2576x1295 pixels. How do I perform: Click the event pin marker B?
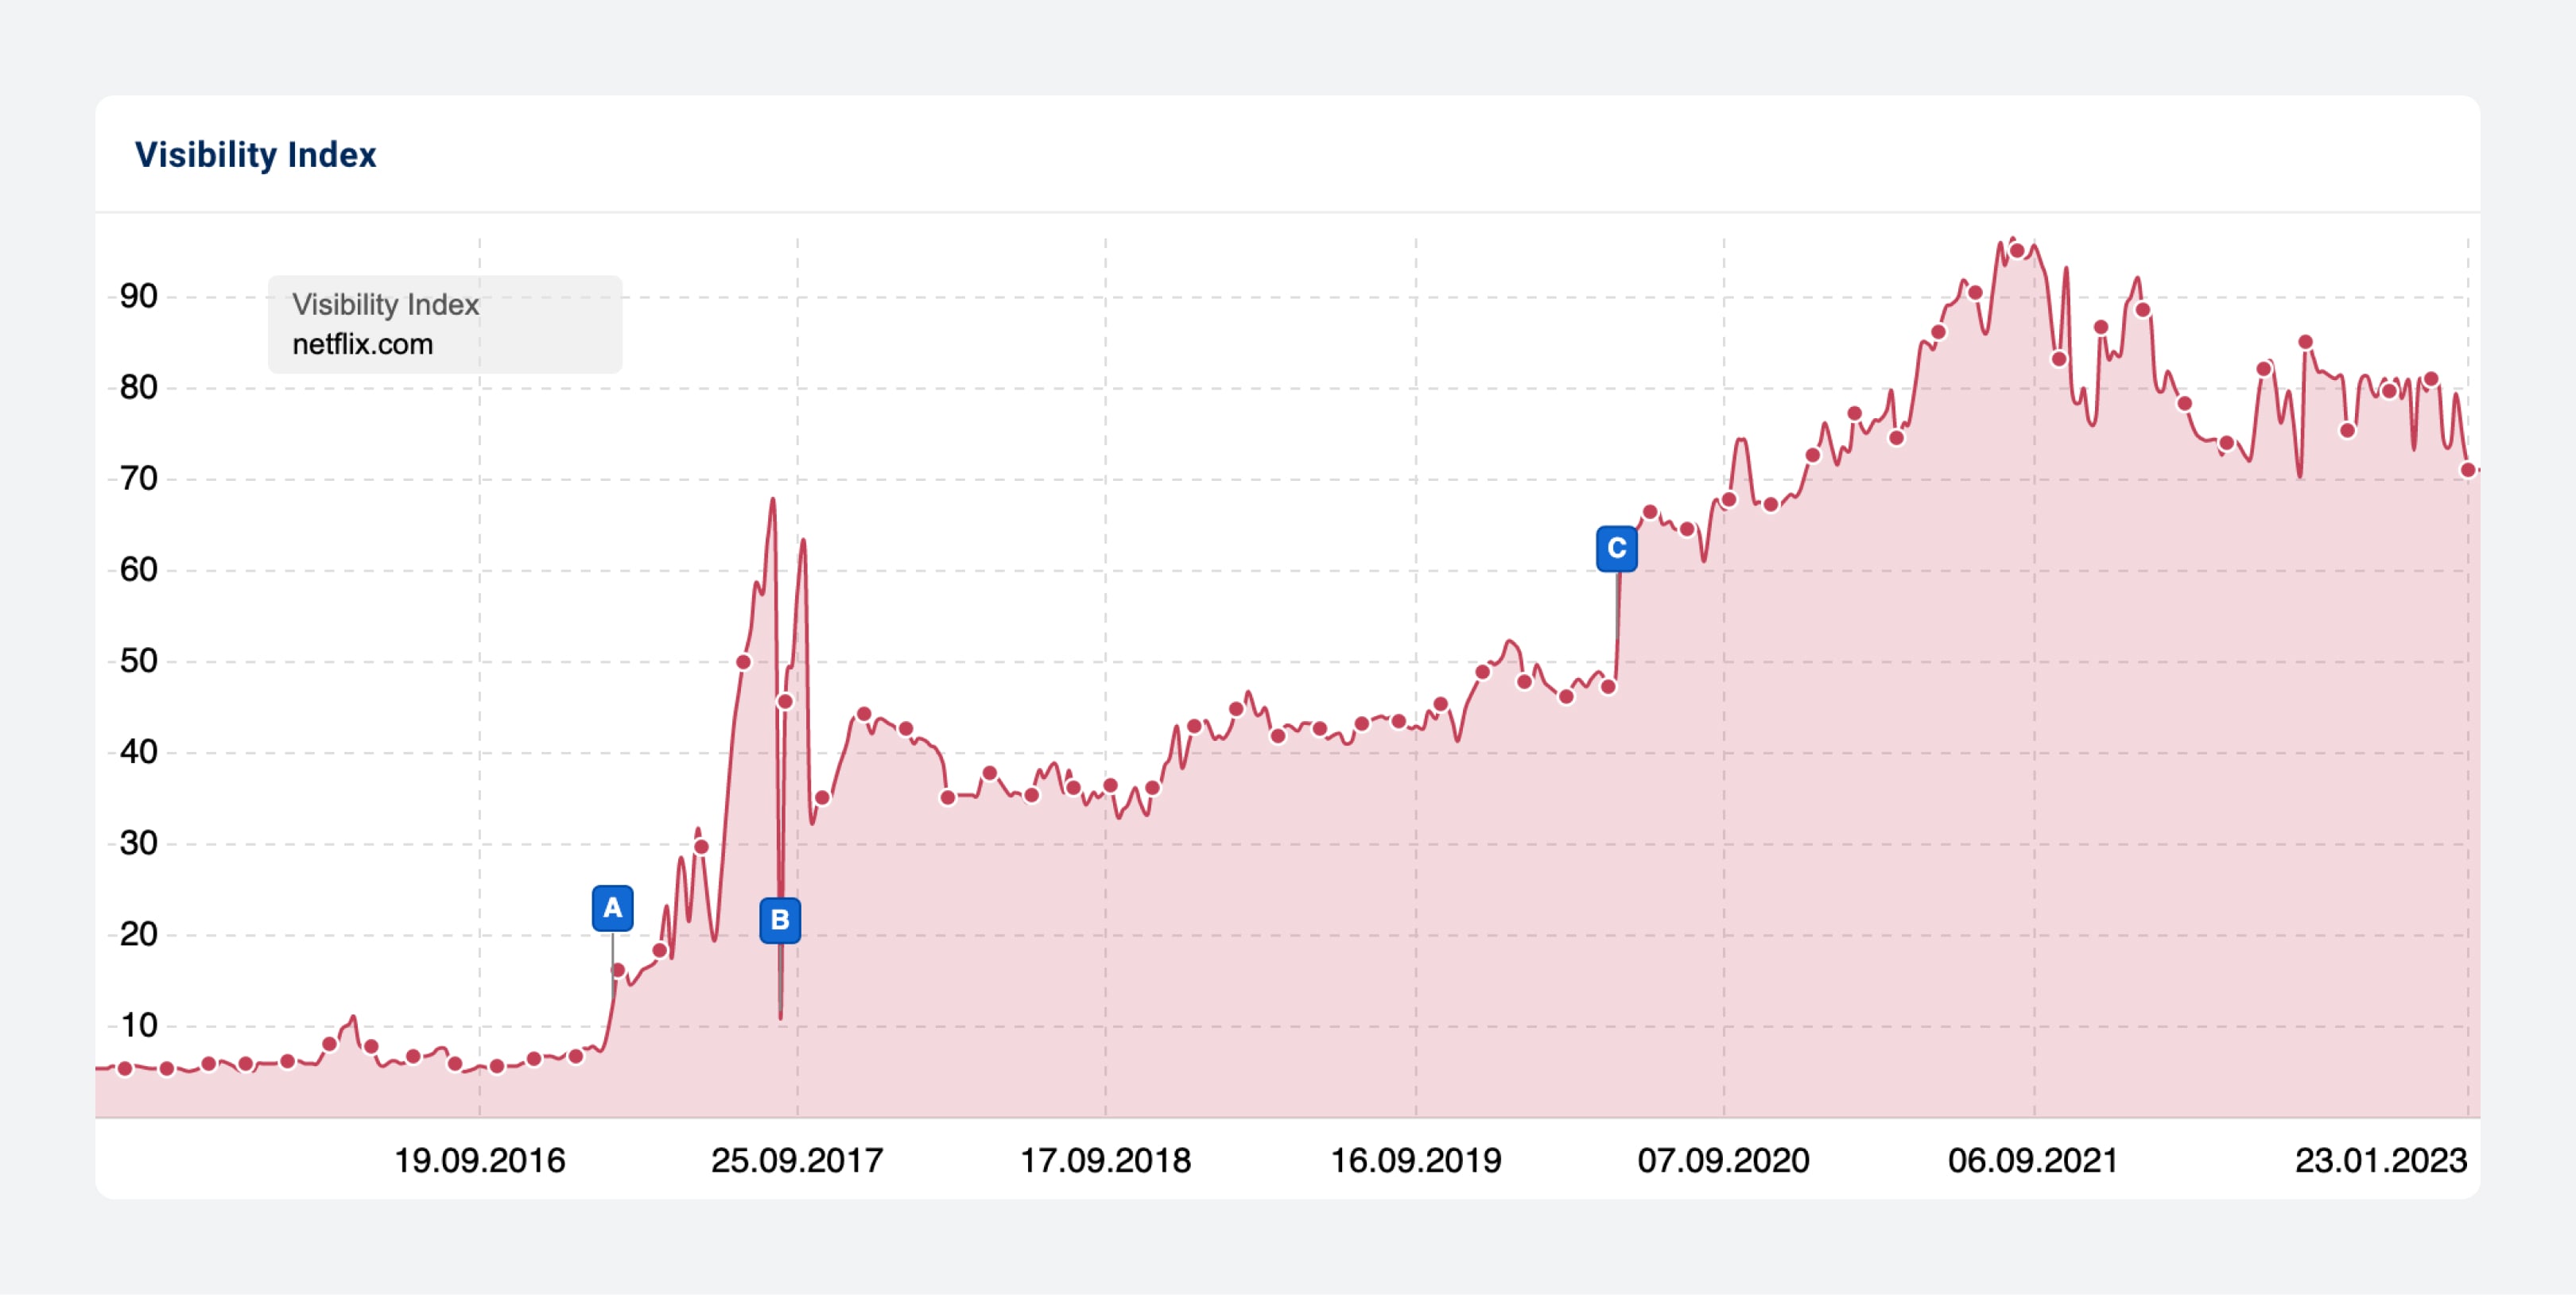pyautogui.click(x=780, y=920)
